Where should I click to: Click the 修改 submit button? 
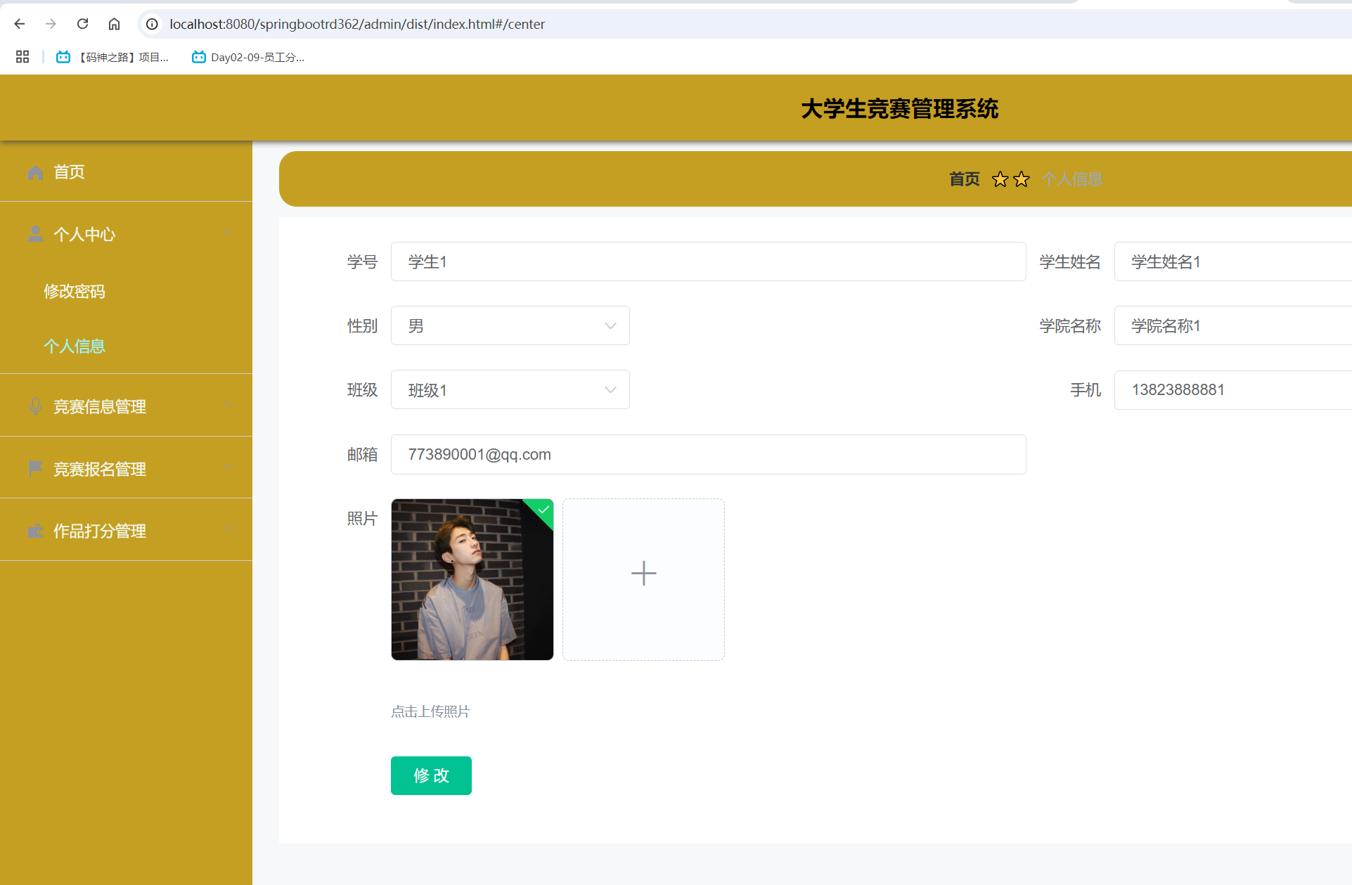[430, 775]
